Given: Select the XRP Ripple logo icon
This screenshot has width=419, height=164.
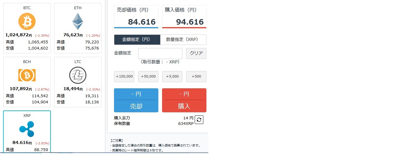Looking at the screenshot, I should click(x=27, y=129).
